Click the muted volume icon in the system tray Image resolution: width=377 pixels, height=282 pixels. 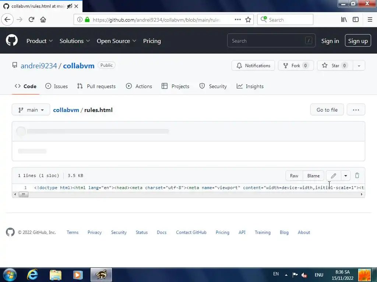[x=304, y=275]
